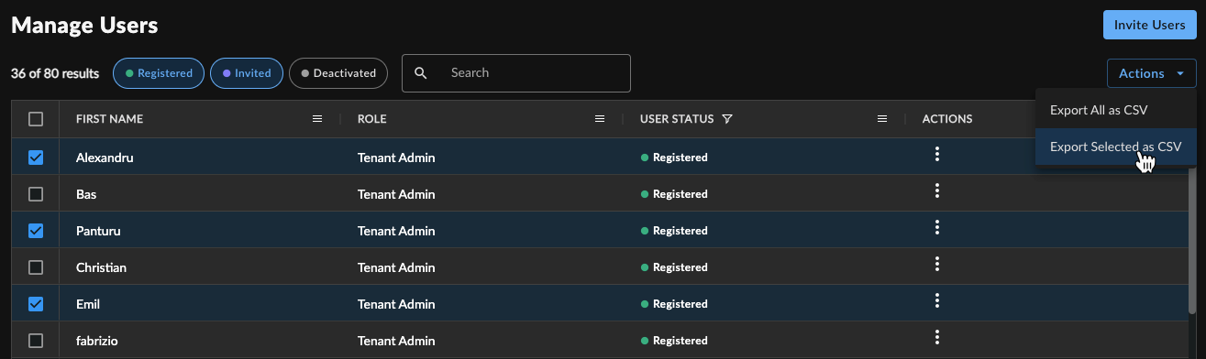1206x359 pixels.
Task: Open the kebab actions menu for Emil
Action: tap(936, 300)
